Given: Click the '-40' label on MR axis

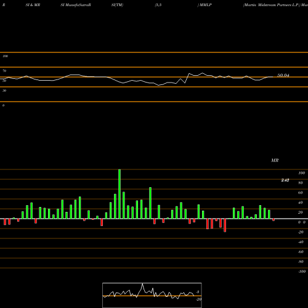Looking at the screenshot, I should pos(301,242).
